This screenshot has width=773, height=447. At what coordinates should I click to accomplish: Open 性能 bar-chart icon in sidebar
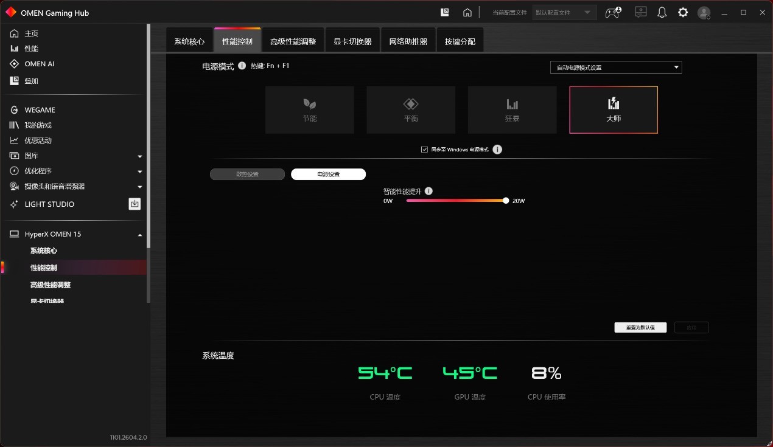coord(14,49)
